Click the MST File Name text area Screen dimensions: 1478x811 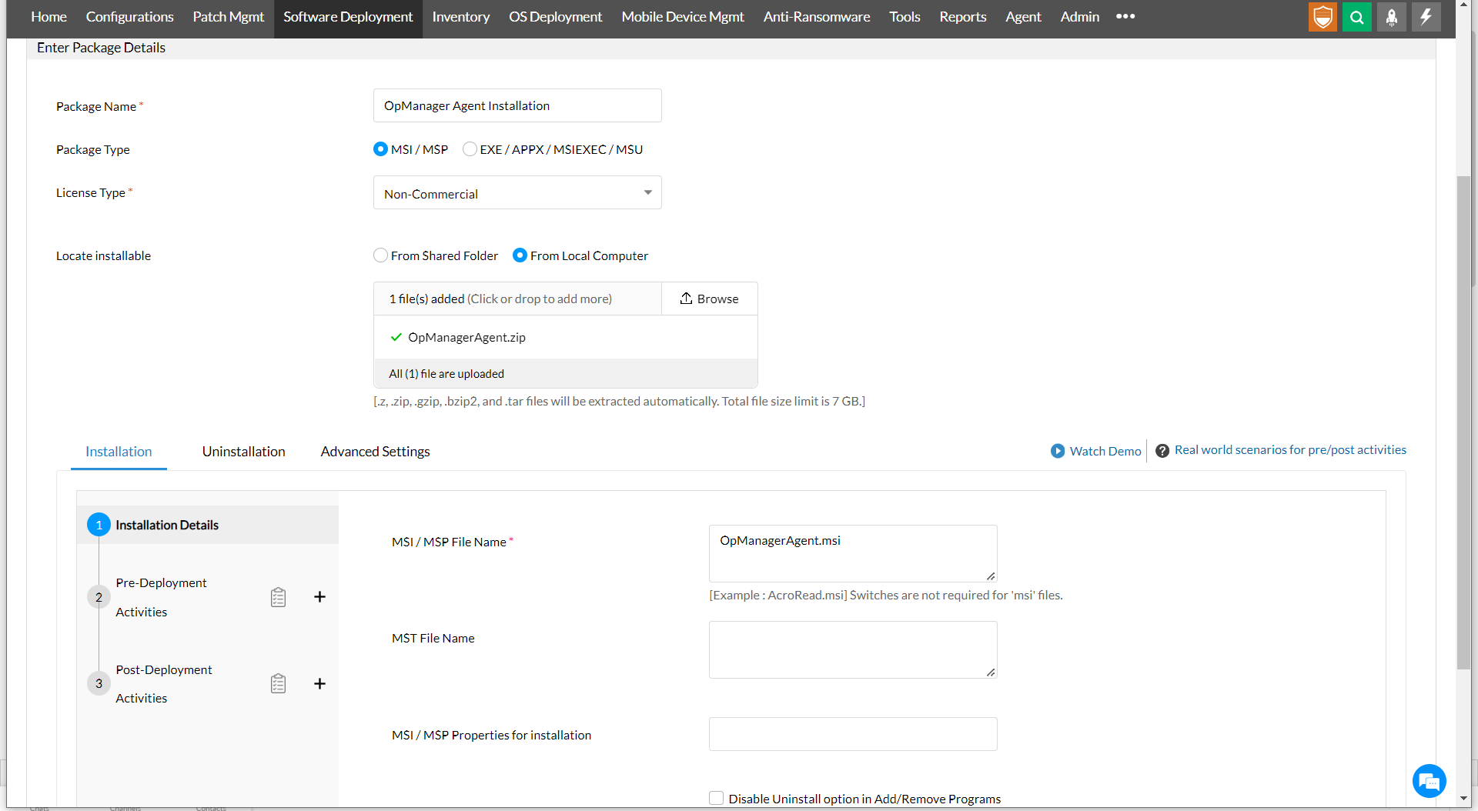[x=853, y=649]
